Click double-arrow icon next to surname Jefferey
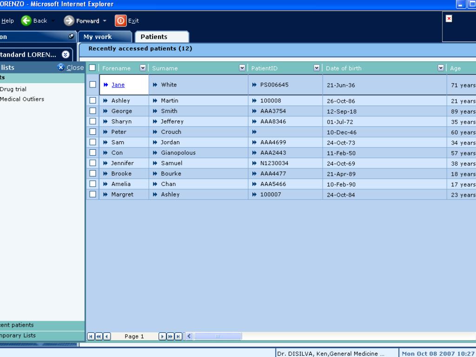The height and width of the screenshot is (357, 476). [x=155, y=121]
